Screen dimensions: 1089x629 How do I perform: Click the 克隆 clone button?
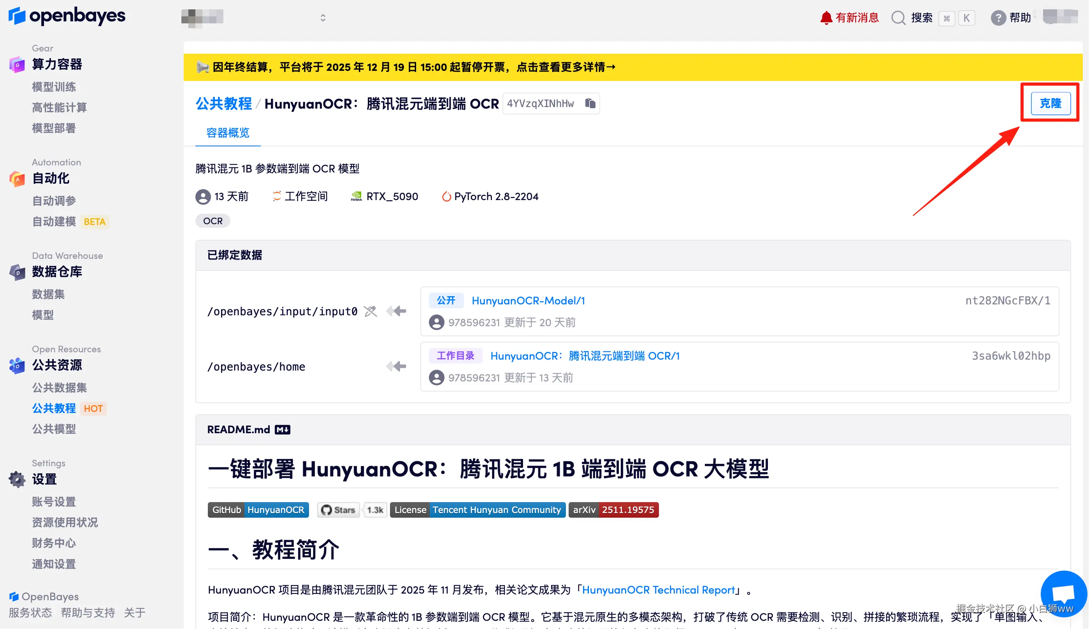[x=1050, y=103]
